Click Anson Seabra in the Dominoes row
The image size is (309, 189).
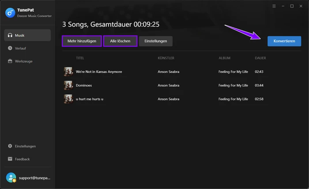169,85
